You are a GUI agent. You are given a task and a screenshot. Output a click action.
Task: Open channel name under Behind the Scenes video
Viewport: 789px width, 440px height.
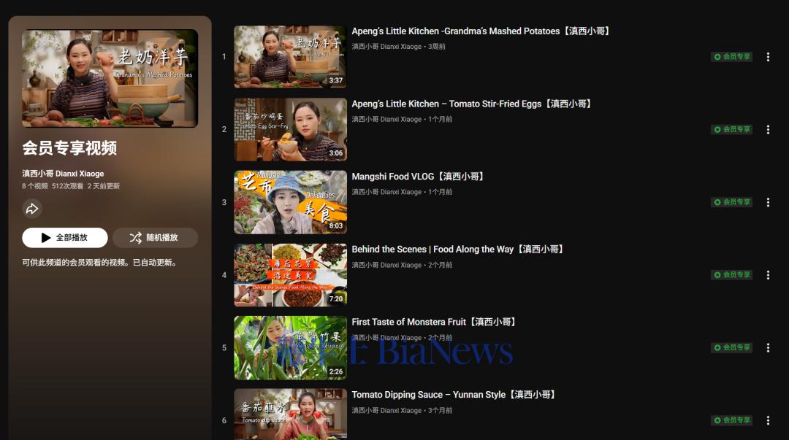click(x=386, y=265)
